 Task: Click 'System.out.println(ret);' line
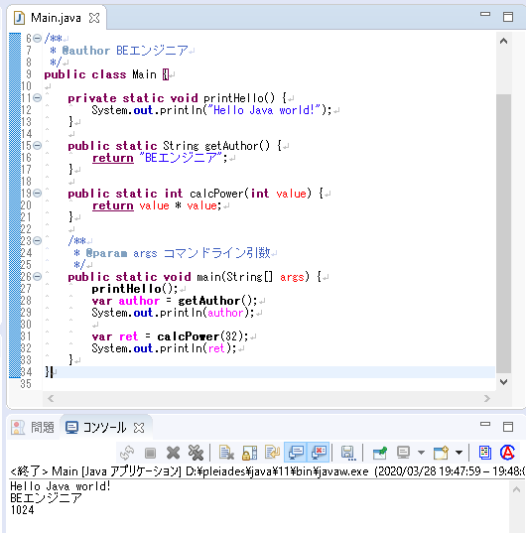pos(164,348)
